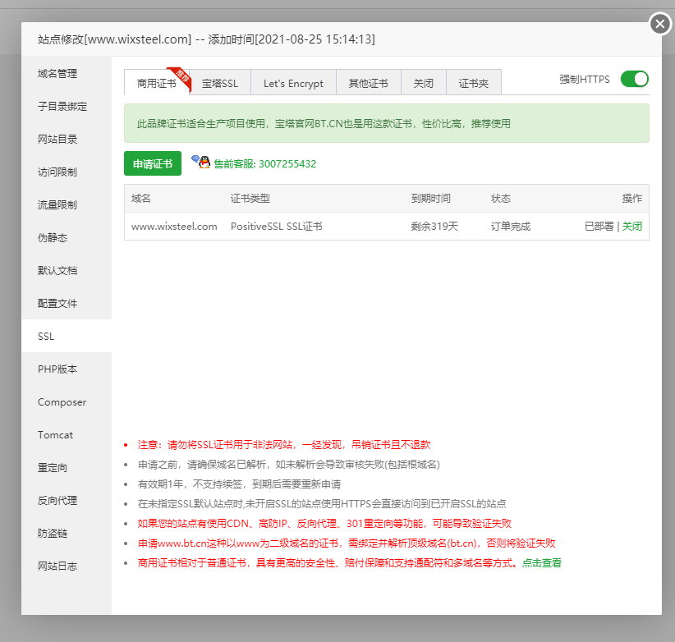Image resolution: width=675 pixels, height=642 pixels.
Task: Select 配置文件 in the sidebar
Action: pos(57,304)
